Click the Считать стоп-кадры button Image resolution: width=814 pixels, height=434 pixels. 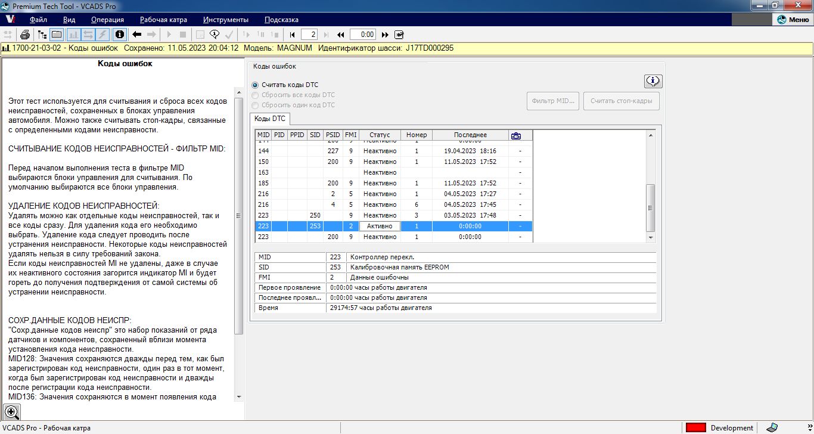[x=622, y=101]
